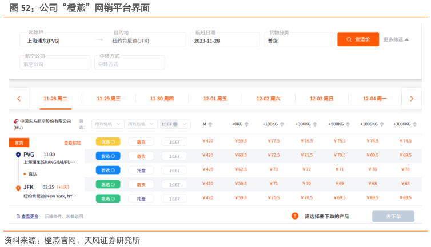Screen dimensions: 431x247
Task: Select the 11-28 周二 date tab
Action: 55,99
